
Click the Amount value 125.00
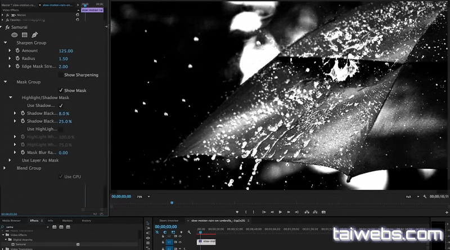pos(66,51)
